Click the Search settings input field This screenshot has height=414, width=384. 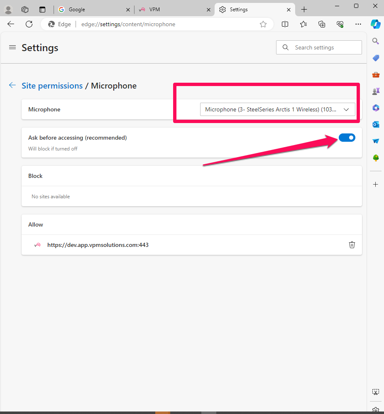319,47
